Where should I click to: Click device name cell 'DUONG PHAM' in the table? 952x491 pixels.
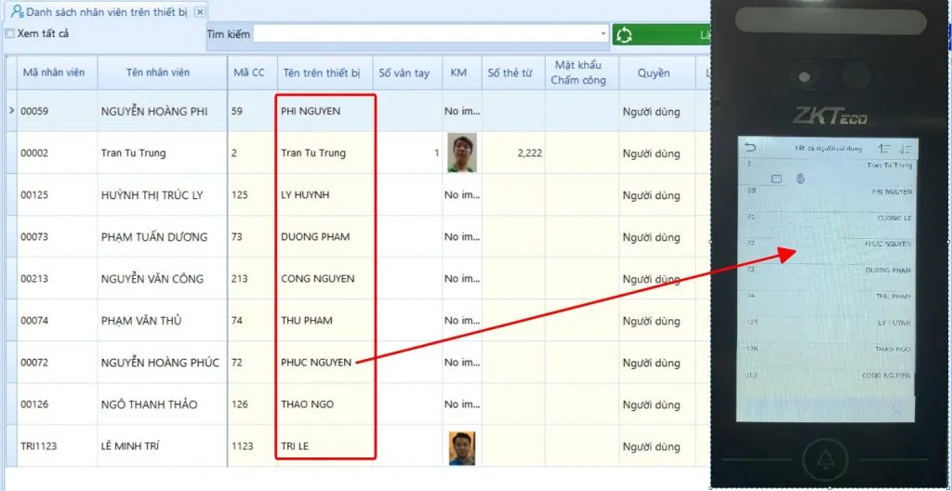coord(324,237)
